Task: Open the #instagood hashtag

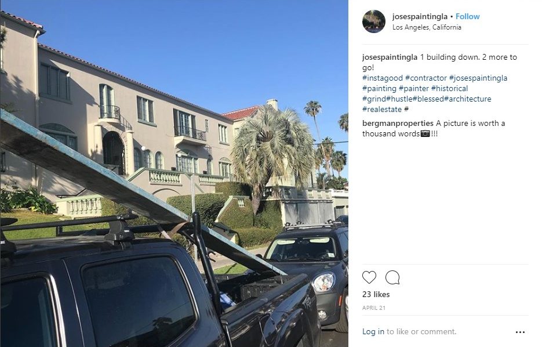Action: point(383,78)
